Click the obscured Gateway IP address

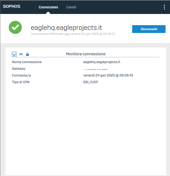(x=95, y=68)
